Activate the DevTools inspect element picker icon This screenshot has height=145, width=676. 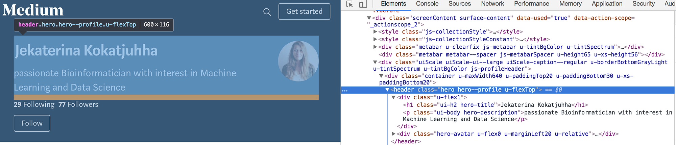[349, 4]
